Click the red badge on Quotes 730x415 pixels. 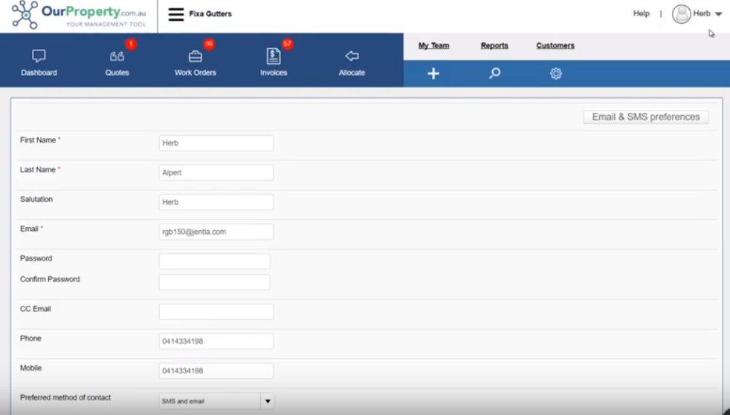click(131, 44)
